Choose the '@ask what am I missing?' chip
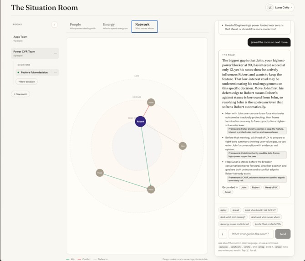The image size is (305, 261). [233, 217]
